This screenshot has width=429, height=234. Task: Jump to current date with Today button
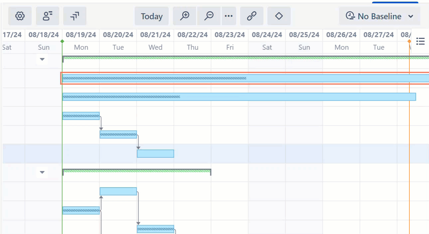(152, 16)
